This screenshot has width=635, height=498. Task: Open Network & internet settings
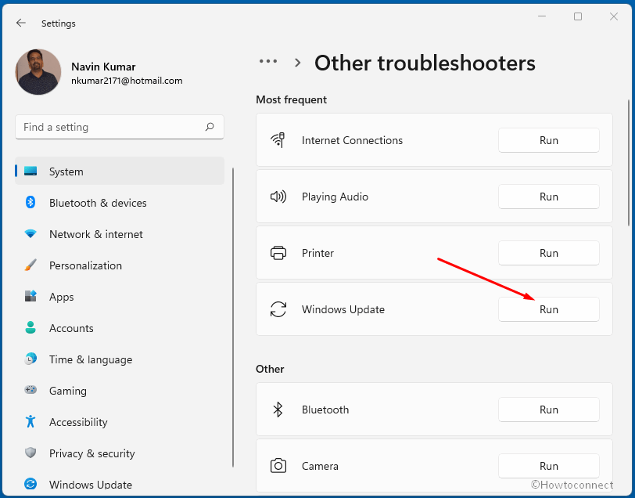coord(120,234)
